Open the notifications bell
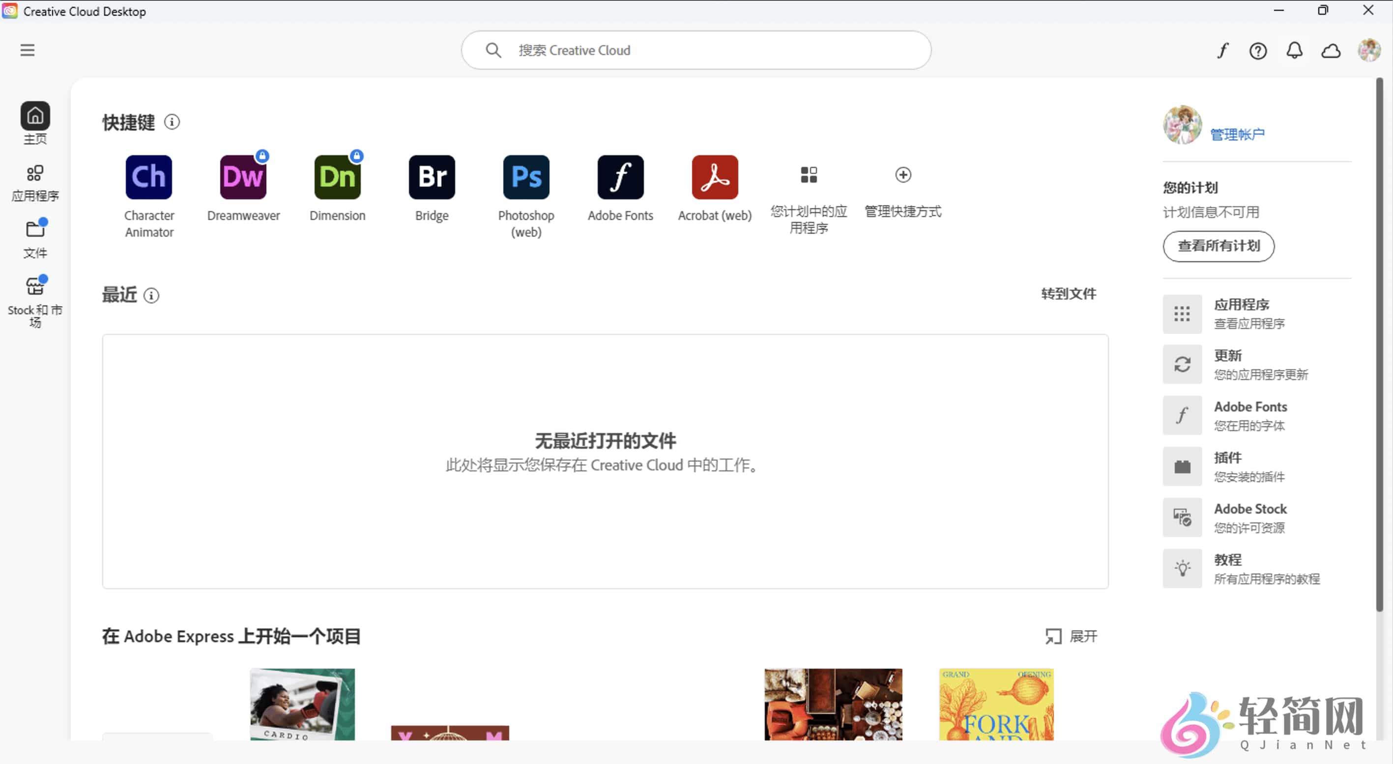1393x764 pixels. [1295, 50]
